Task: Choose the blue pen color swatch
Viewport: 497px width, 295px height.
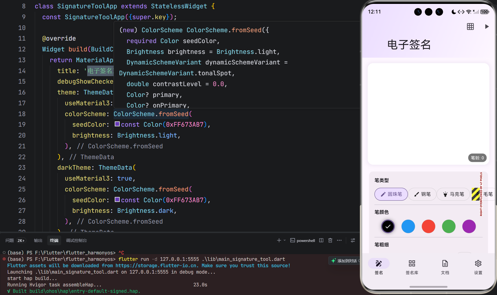Action: [408, 226]
